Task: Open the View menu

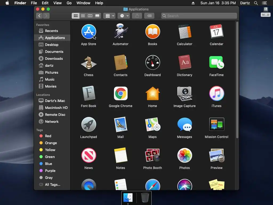Action: tap(58, 3)
